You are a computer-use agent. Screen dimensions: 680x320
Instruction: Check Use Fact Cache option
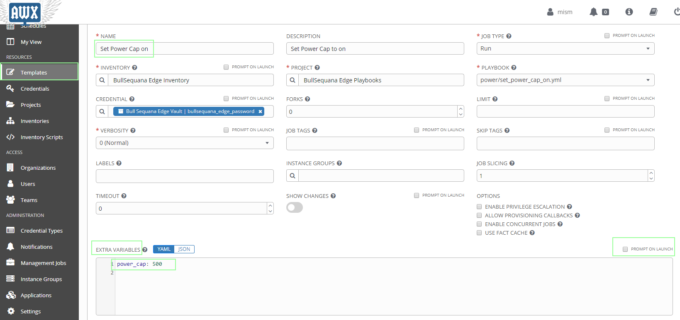(479, 233)
